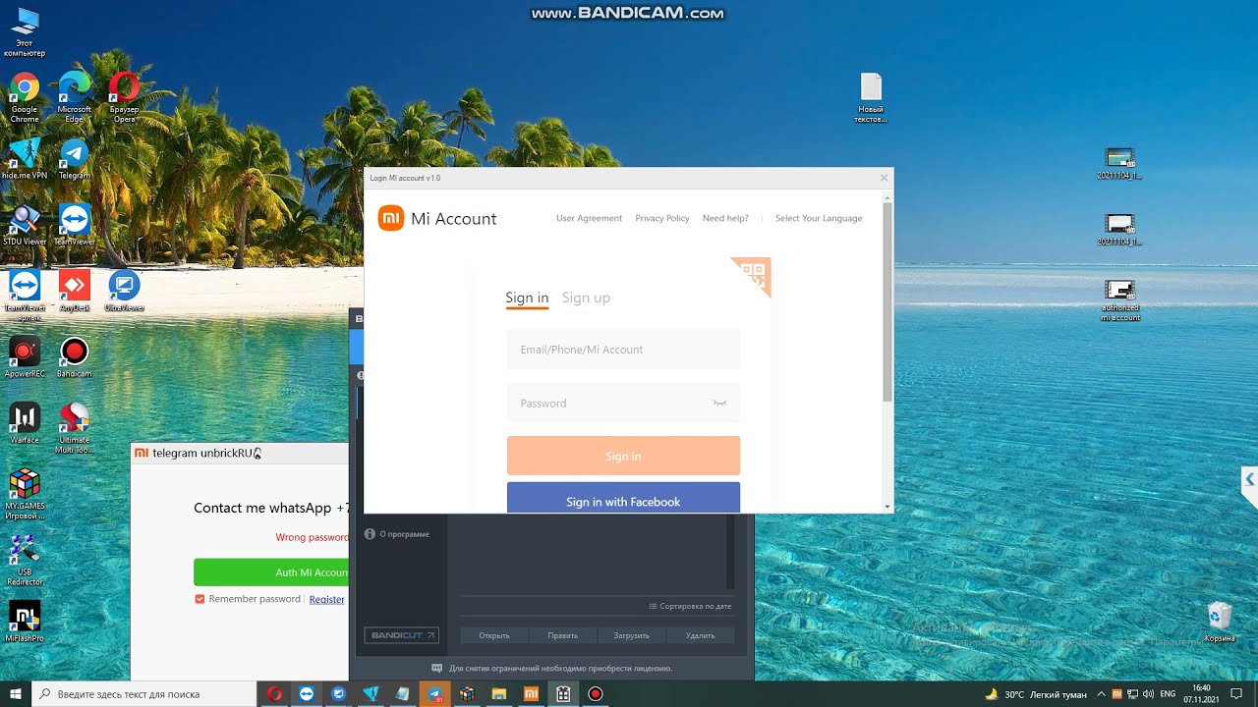Screen dimensions: 1258x707
Task: Open the Opera browser desktop shortcut
Action: click(124, 97)
